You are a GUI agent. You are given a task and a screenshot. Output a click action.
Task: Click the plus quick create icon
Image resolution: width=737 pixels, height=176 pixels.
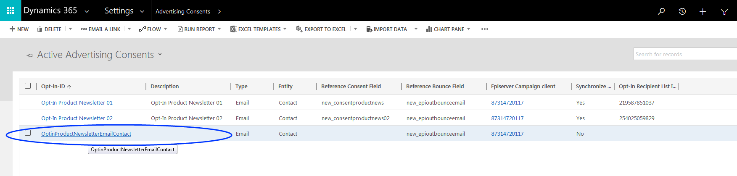click(x=703, y=11)
